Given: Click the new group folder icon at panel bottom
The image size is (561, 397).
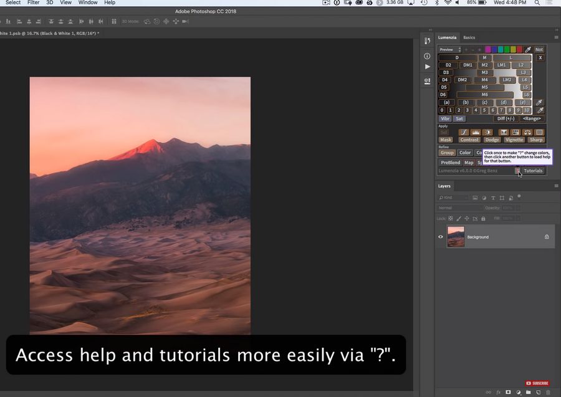Looking at the screenshot, I should 529,393.
